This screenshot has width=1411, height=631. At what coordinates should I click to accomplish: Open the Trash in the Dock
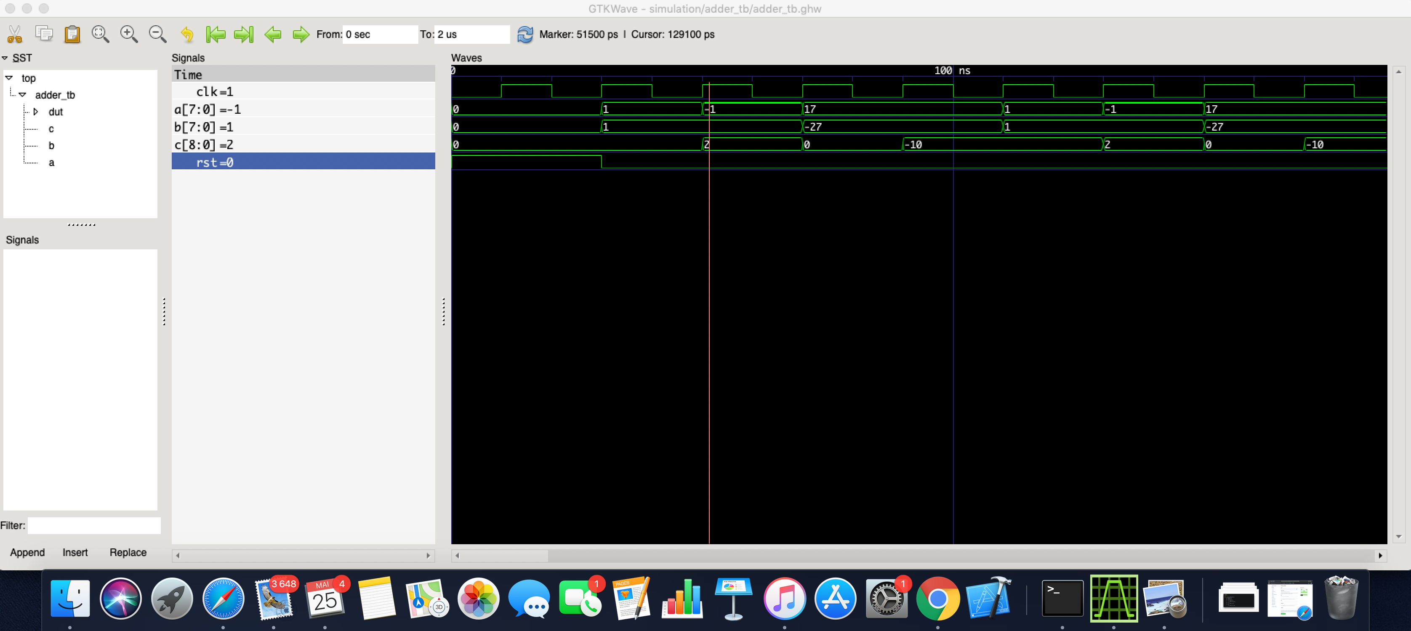pyautogui.click(x=1341, y=598)
